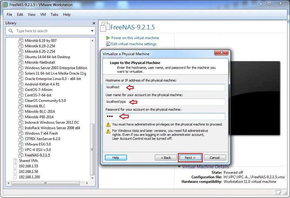The image size is (290, 198).
Task: Close the Library panel
Action: click(x=94, y=23)
